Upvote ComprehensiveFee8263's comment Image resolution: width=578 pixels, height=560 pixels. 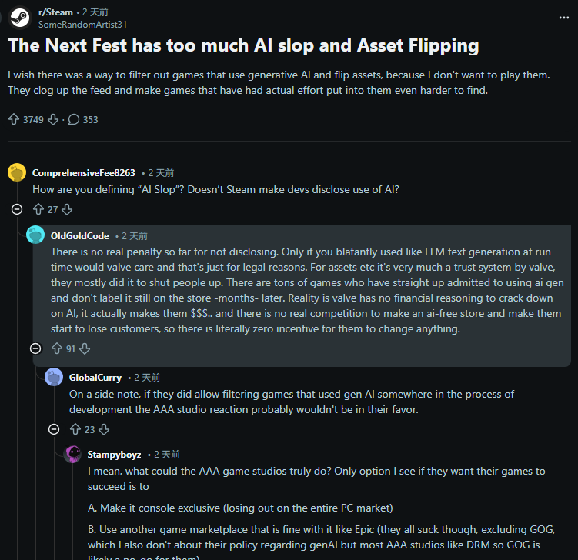[38, 209]
